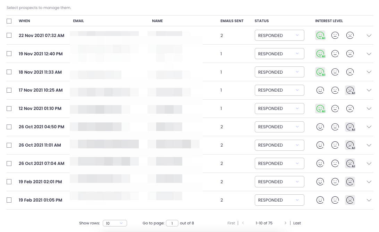Viewport: 379px width, 232px height.
Task: Expand row details for 19 Feb 01:05 PM prospect
Action: [x=369, y=200]
